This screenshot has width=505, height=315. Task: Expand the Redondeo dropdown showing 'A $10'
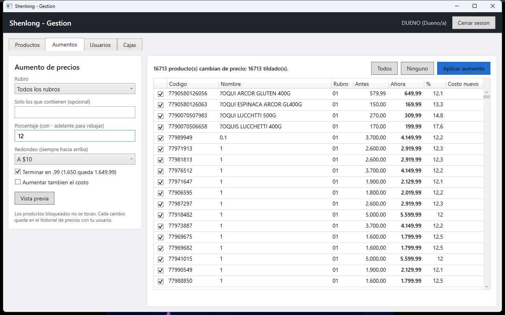(x=75, y=159)
